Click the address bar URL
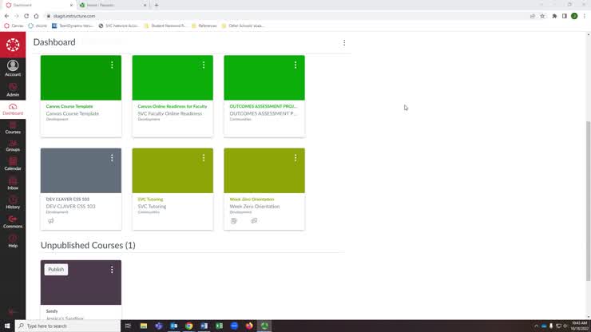 point(74,16)
